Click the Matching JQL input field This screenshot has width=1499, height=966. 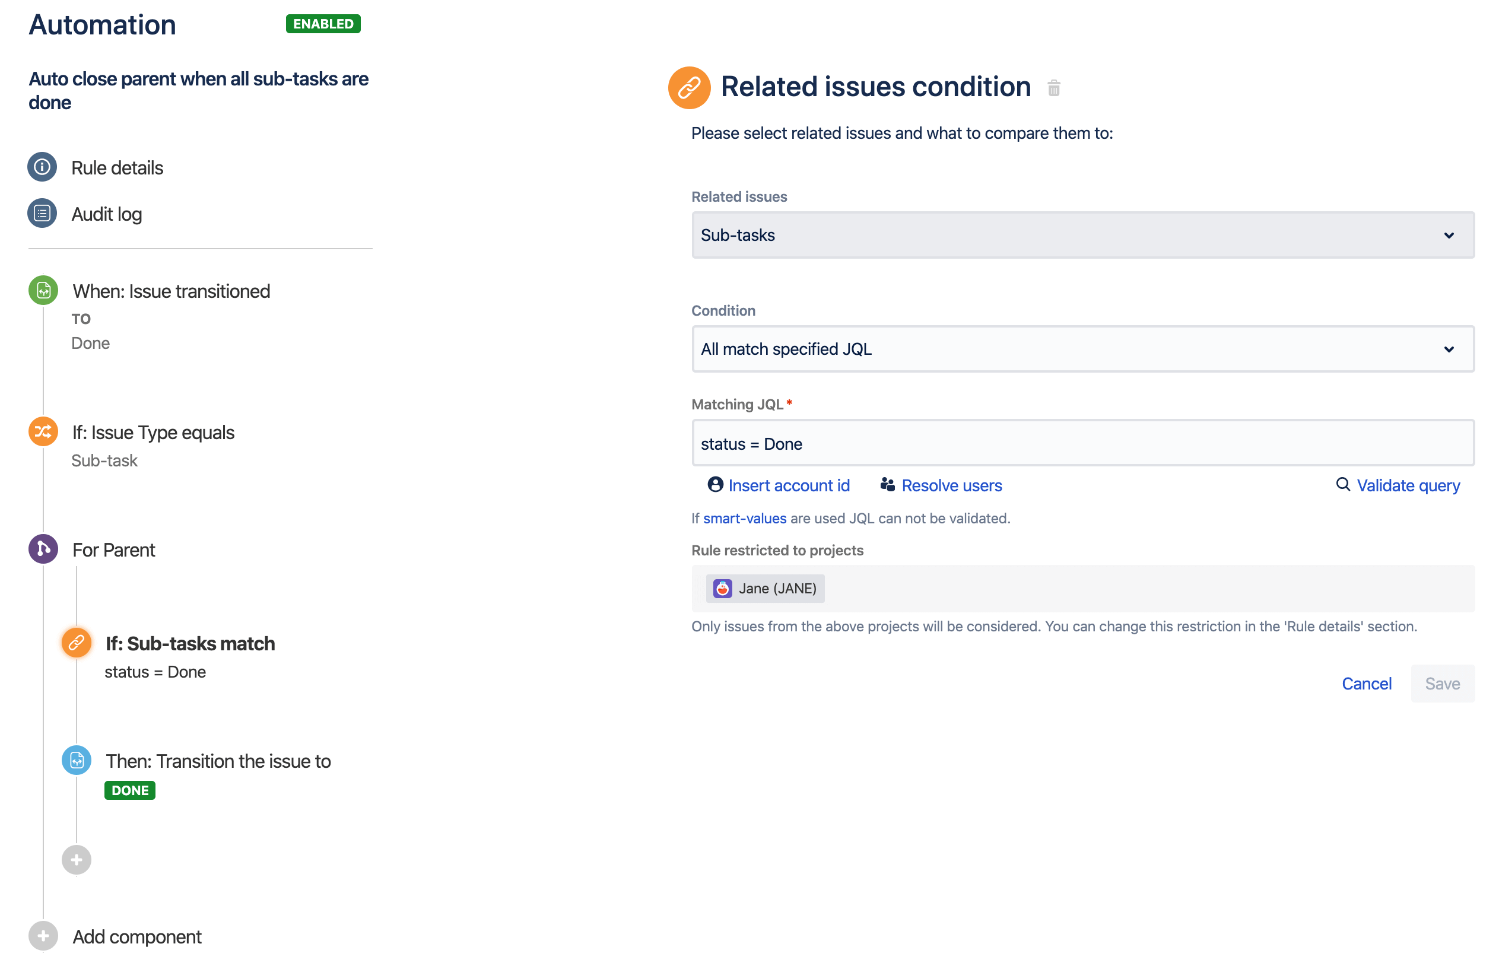pos(1082,443)
